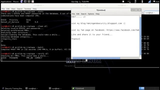Open the text editor's Edit menu

78,14
